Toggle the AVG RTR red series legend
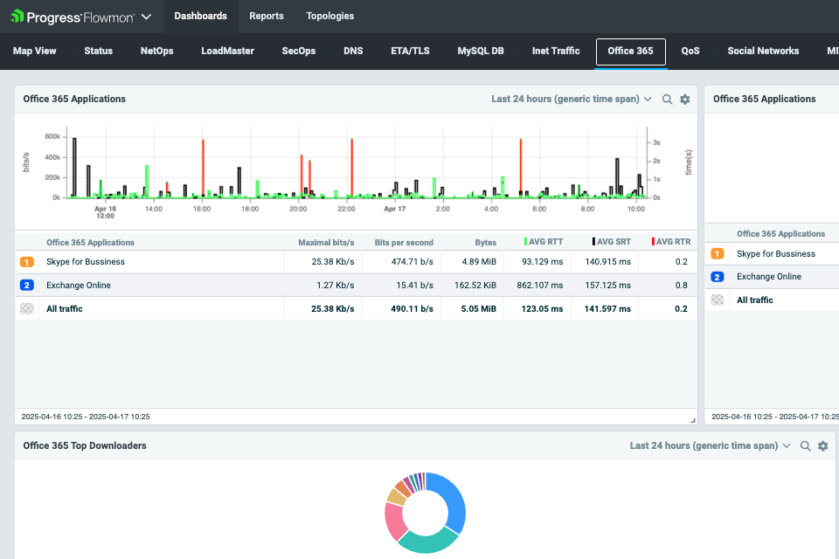This screenshot has width=839, height=559. 670,242
